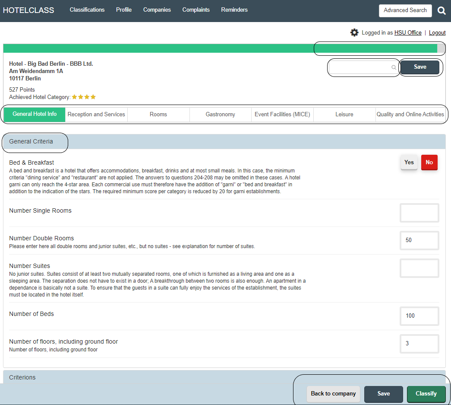Click the small search icon in filter box
The image size is (451, 405).
(x=394, y=67)
